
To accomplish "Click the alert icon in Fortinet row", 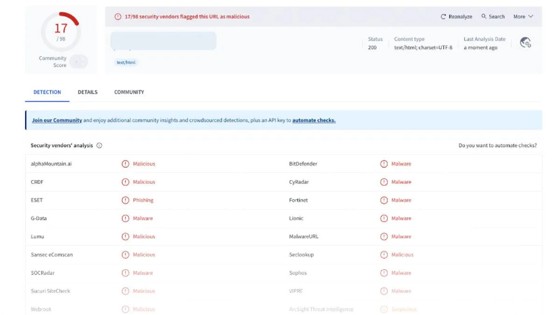I will click(384, 200).
